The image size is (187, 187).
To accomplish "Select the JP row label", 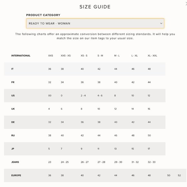I will point(13,149).
